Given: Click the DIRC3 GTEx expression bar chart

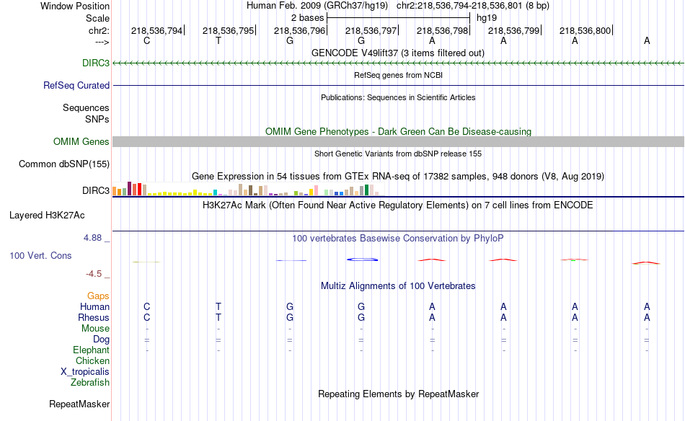Looking at the screenshot, I should 248,190.
